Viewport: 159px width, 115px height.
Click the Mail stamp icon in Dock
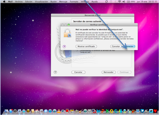click(x=19, y=111)
